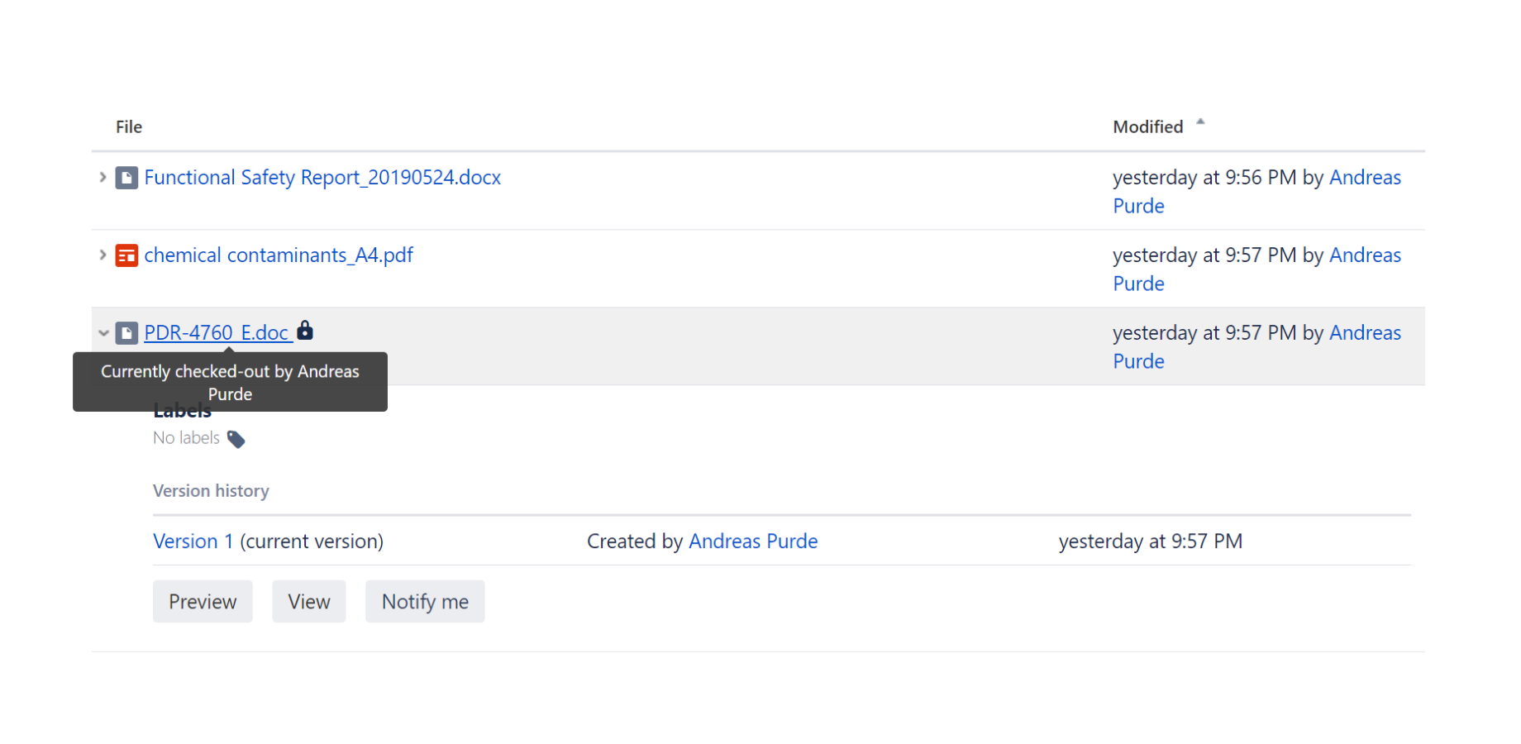Open the PDR-4760_E.doc file link
Viewport: 1521px width, 744px height.
click(216, 333)
